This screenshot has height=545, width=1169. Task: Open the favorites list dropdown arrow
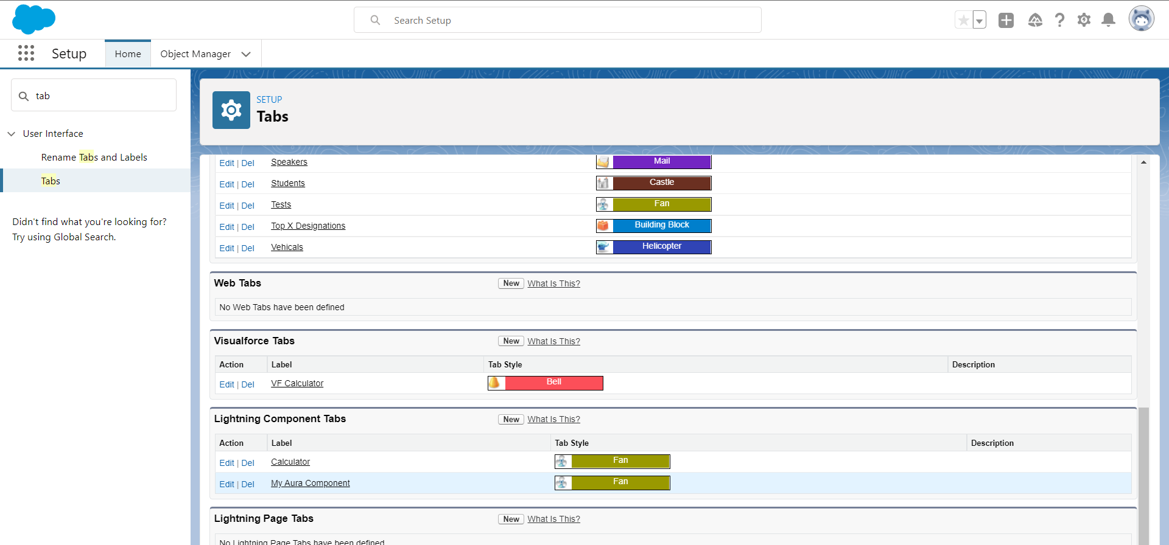979,21
